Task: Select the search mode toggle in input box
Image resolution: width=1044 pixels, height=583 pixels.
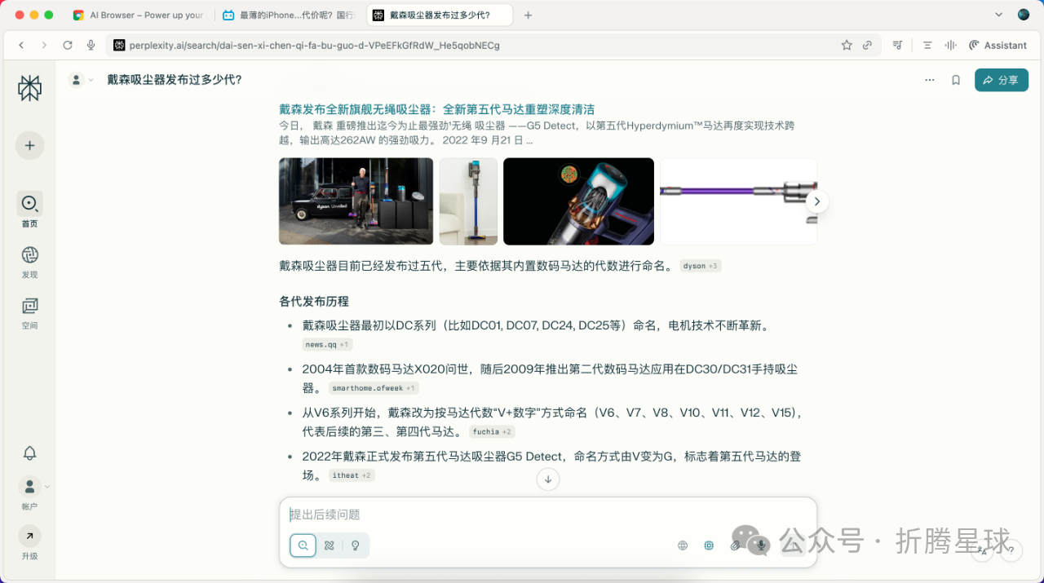Action: coord(303,545)
